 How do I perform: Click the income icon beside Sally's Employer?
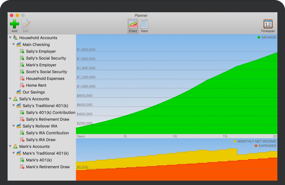(x=22, y=51)
